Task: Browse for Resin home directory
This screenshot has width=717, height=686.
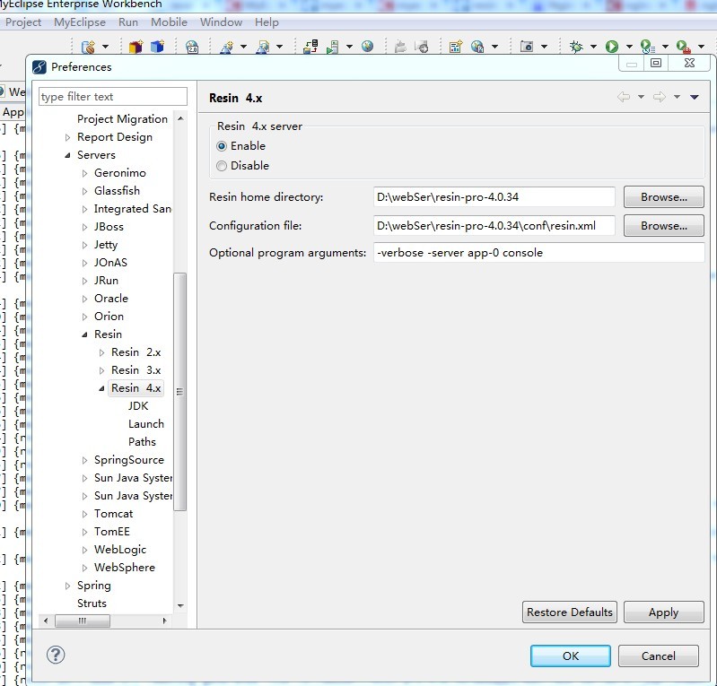Action: [663, 197]
